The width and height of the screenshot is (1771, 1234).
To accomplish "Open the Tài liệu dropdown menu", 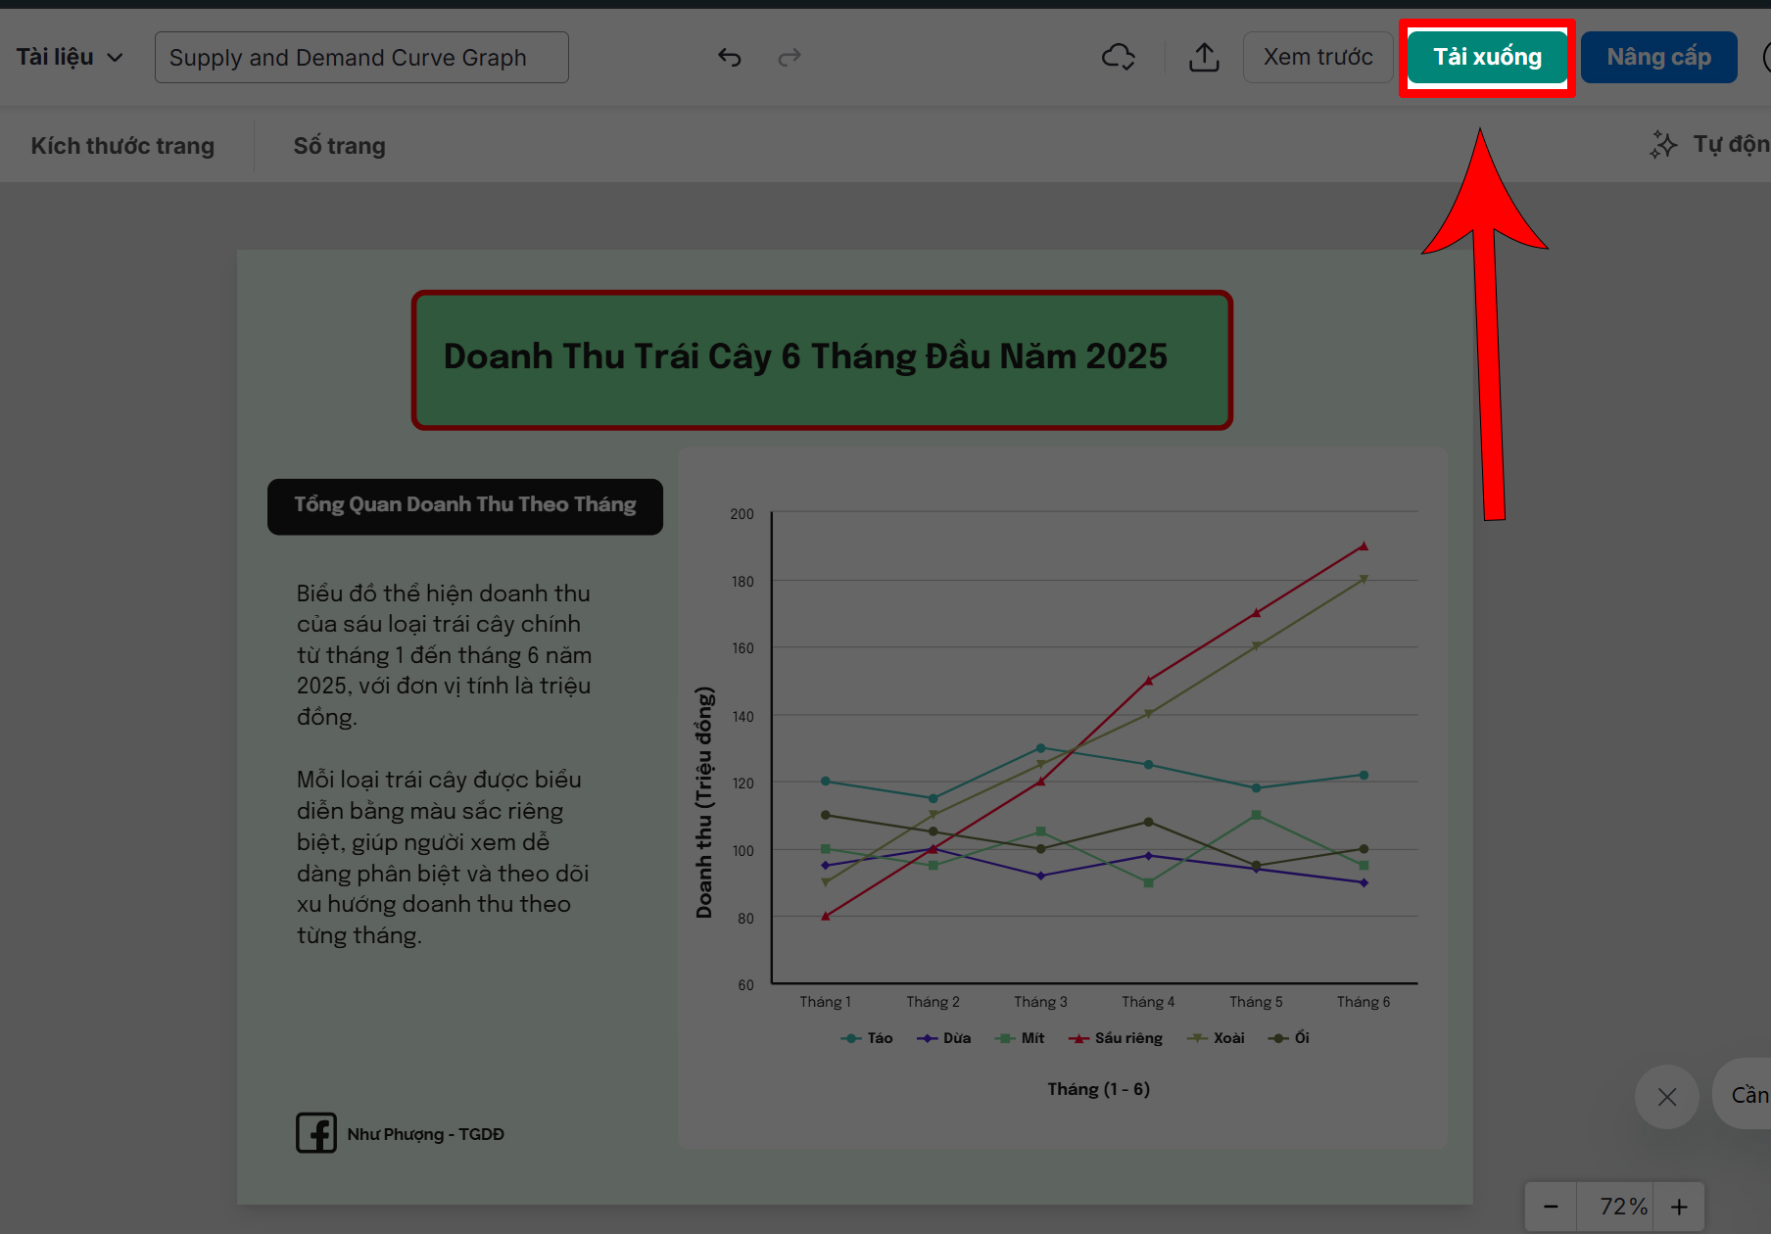I will coord(70,57).
